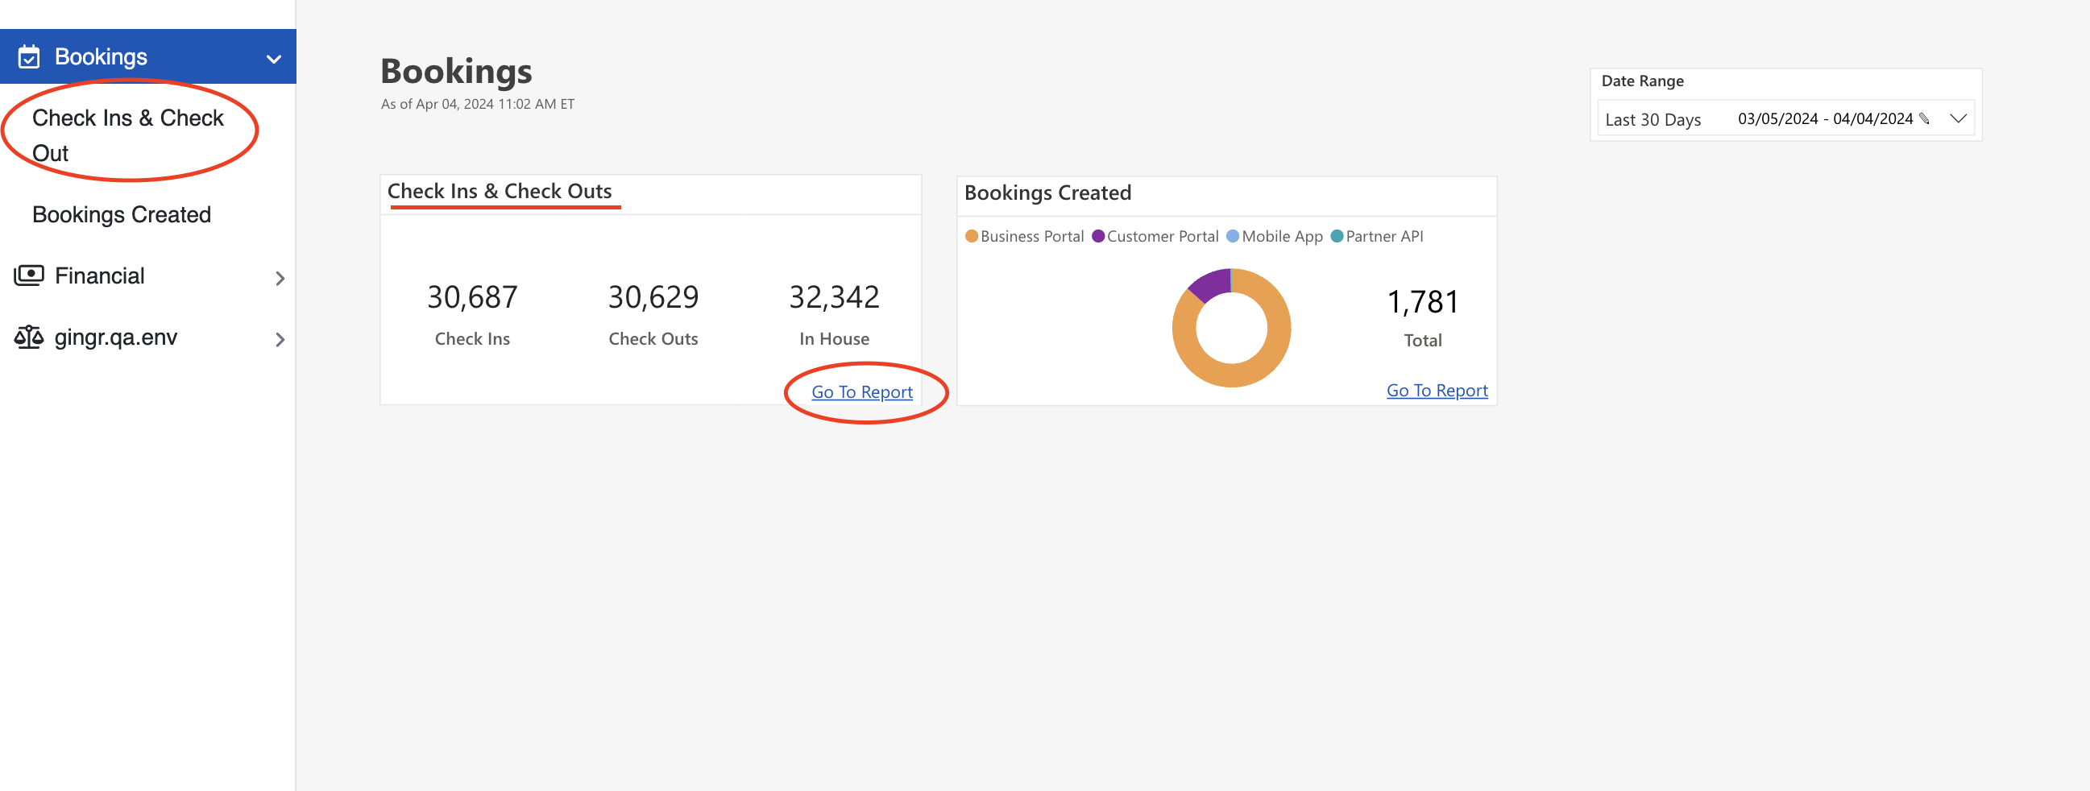
Task: Click the Financial card icon in sidebar
Action: click(29, 275)
